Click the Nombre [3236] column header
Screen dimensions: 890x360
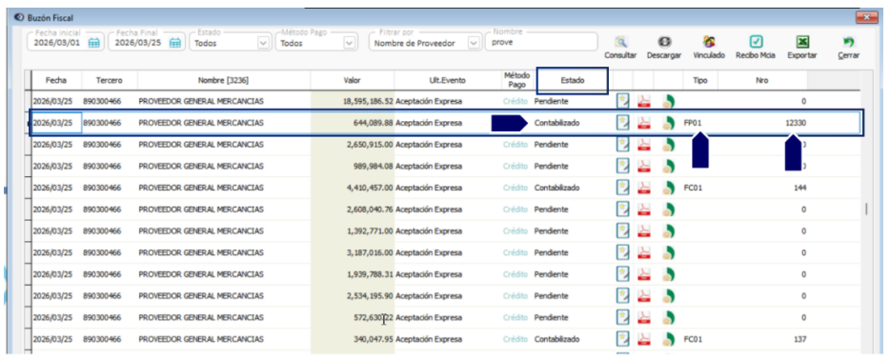(x=224, y=81)
